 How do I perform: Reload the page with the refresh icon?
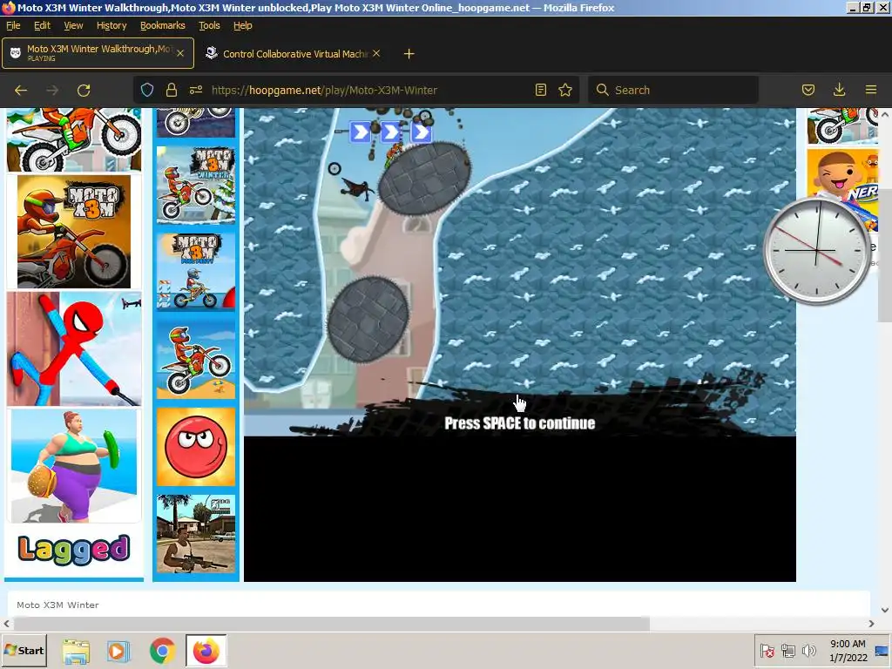point(84,90)
